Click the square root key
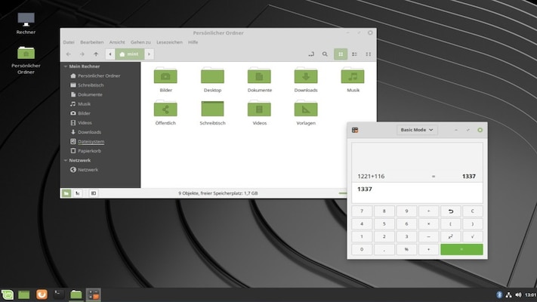The width and height of the screenshot is (537, 302). coord(472,236)
